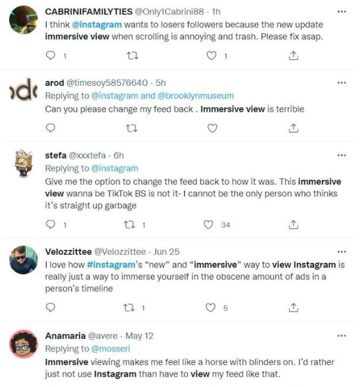Image resolution: width=362 pixels, height=387 pixels.
Task: Like stefa's tweet with 34 likes
Action: (208, 225)
